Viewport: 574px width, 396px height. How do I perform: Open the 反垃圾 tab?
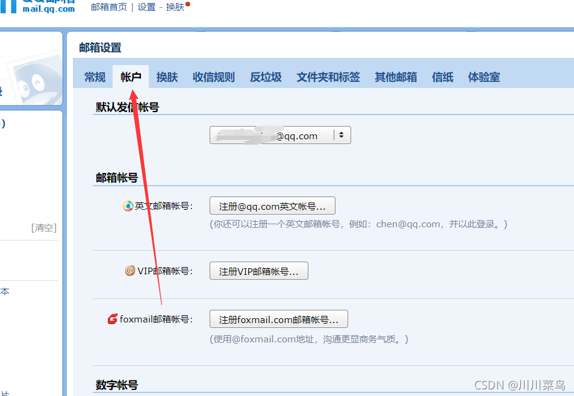click(x=266, y=77)
